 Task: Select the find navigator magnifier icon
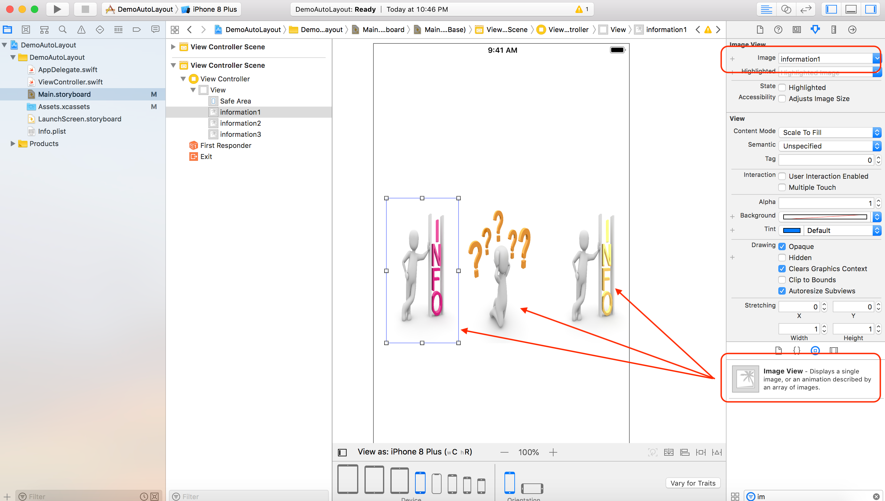(62, 30)
